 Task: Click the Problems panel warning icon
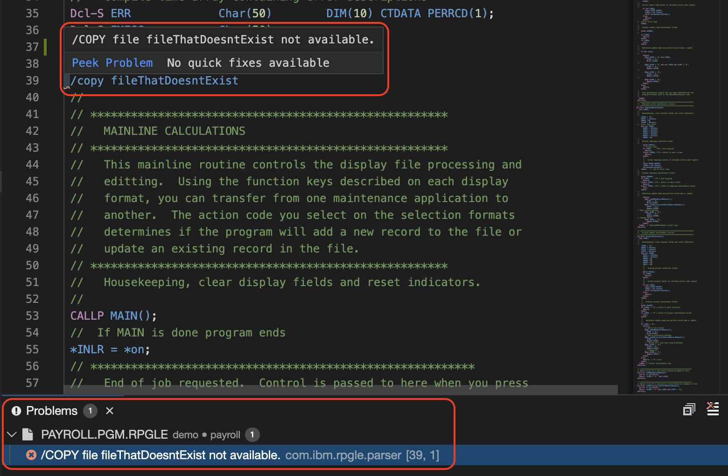[x=16, y=411]
